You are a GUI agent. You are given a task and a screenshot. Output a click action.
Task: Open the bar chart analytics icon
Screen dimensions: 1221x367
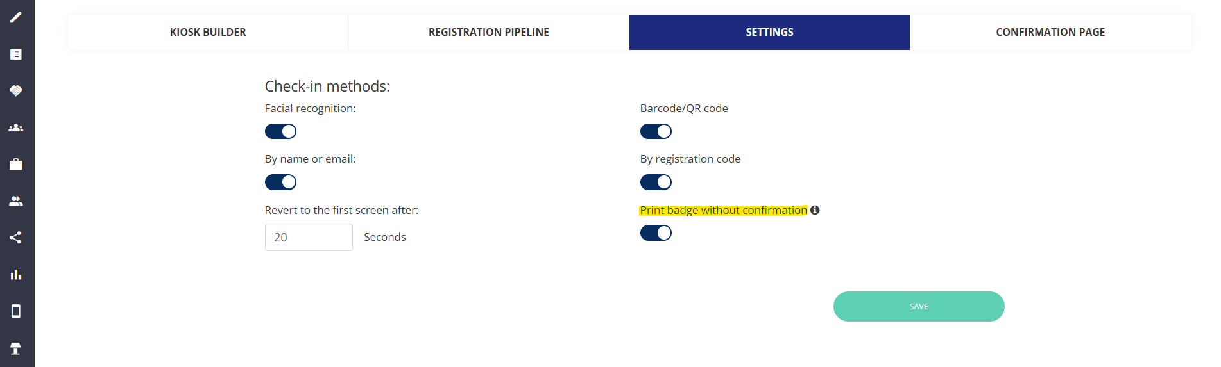16,275
